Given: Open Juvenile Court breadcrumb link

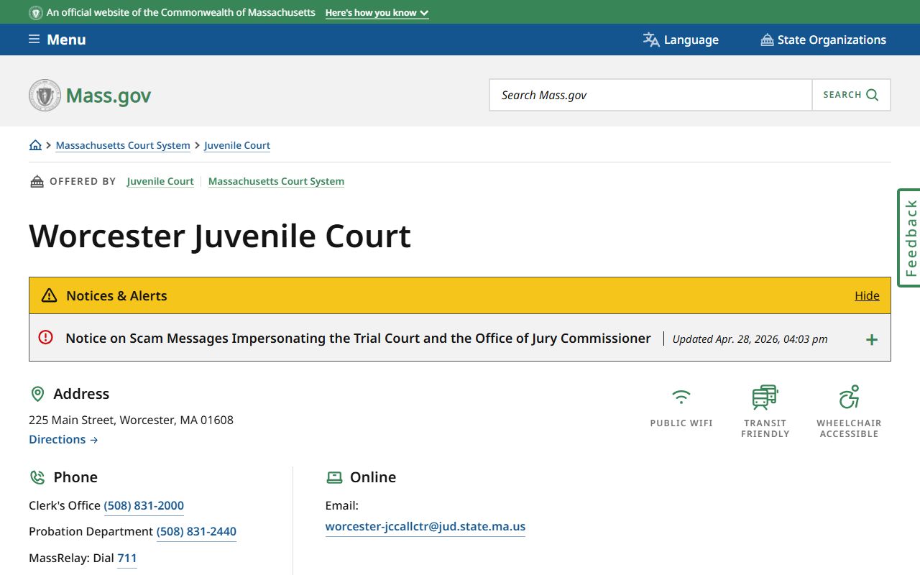Looking at the screenshot, I should coord(237,145).
